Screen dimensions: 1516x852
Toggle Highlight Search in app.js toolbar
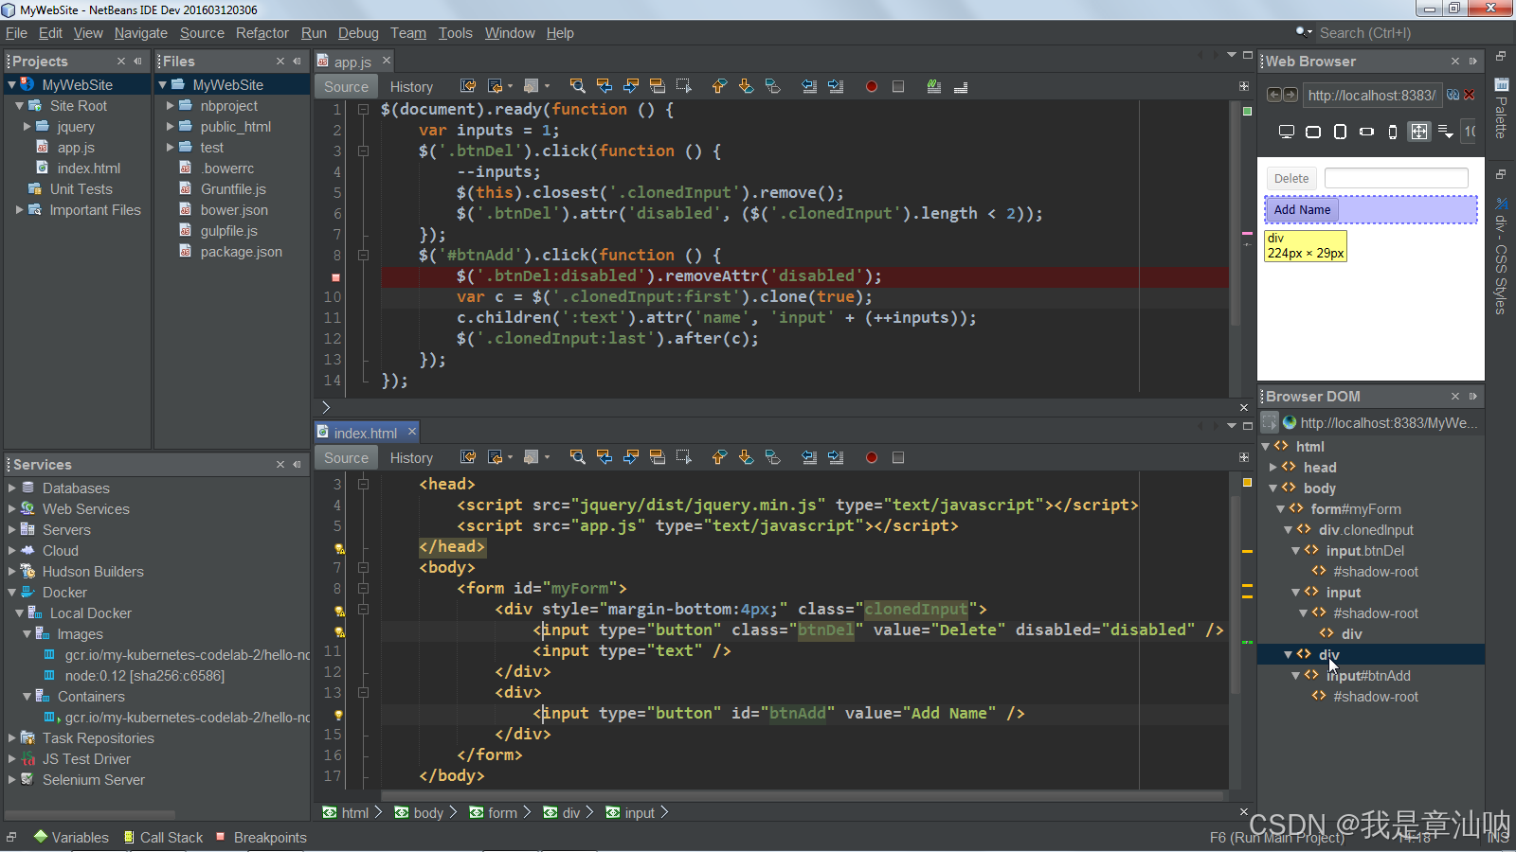click(657, 86)
